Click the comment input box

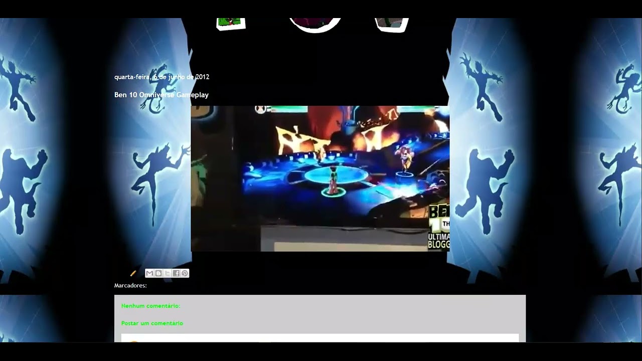click(x=320, y=338)
